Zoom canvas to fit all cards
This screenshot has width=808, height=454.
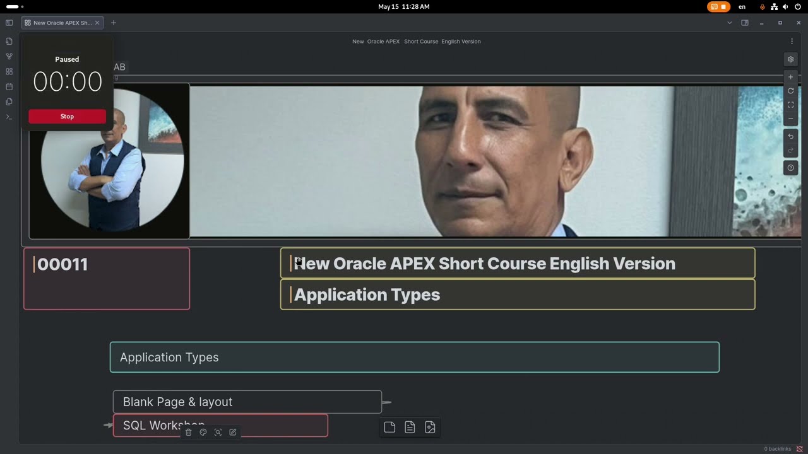tap(790, 105)
